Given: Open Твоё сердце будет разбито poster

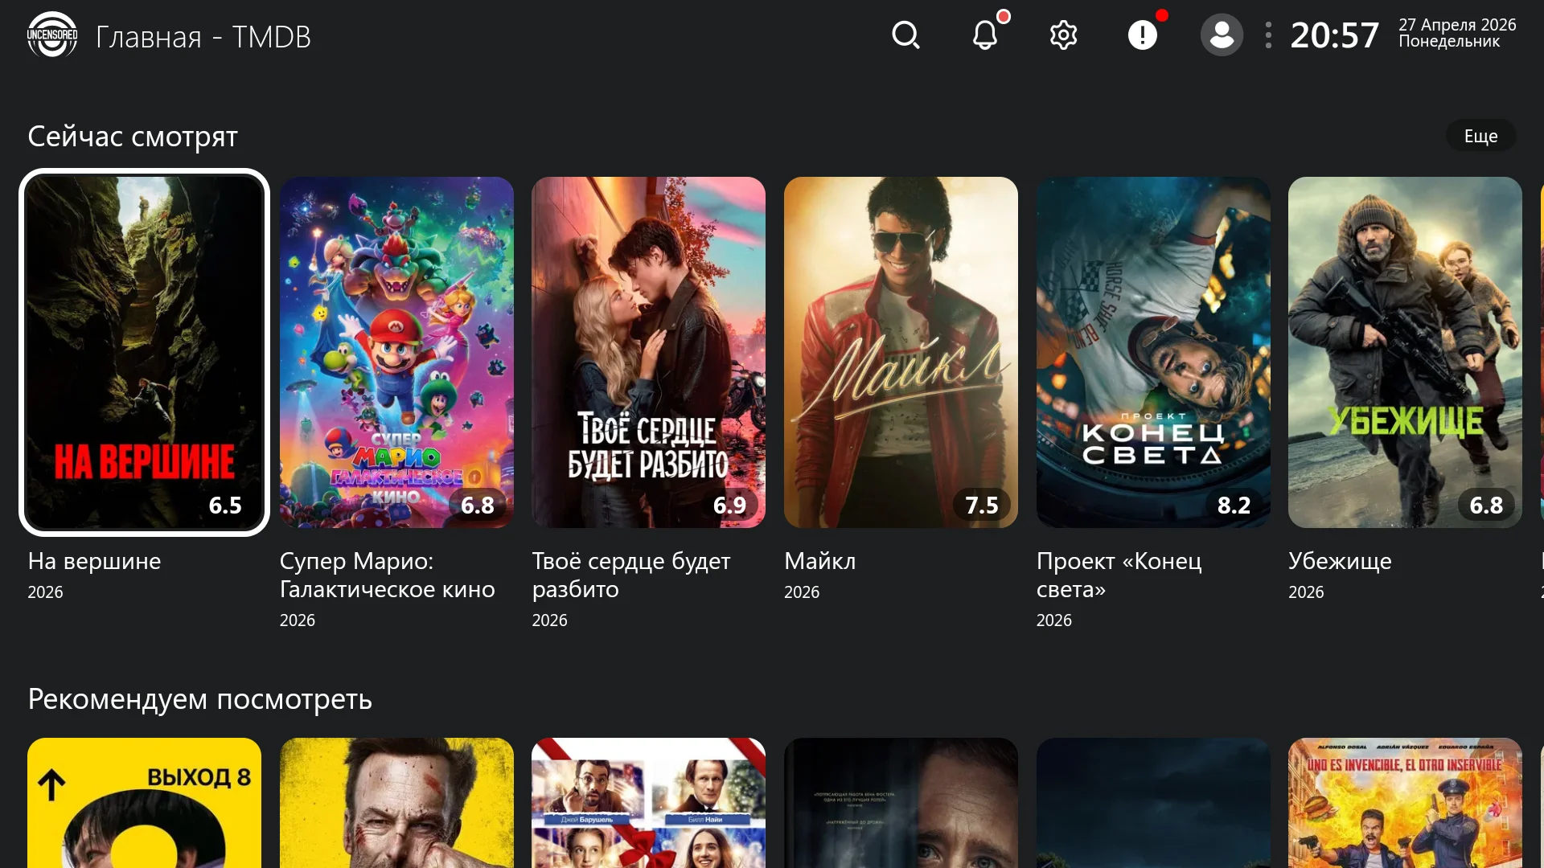Looking at the screenshot, I should coord(648,352).
